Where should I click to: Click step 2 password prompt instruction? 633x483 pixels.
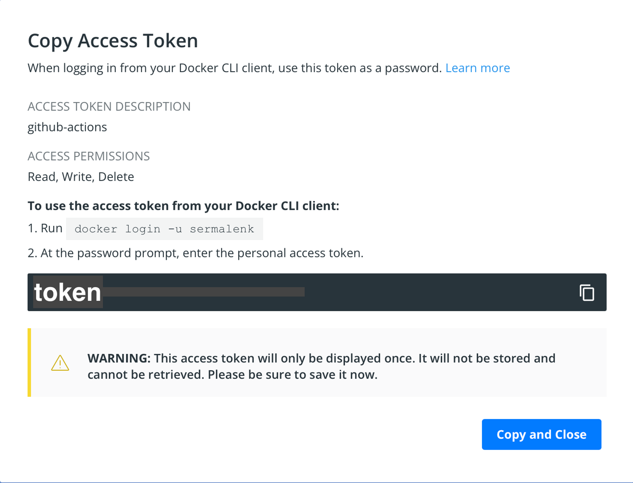tap(195, 253)
